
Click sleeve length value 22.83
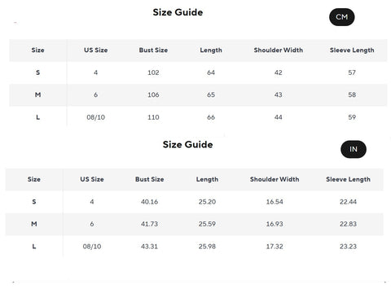click(348, 224)
